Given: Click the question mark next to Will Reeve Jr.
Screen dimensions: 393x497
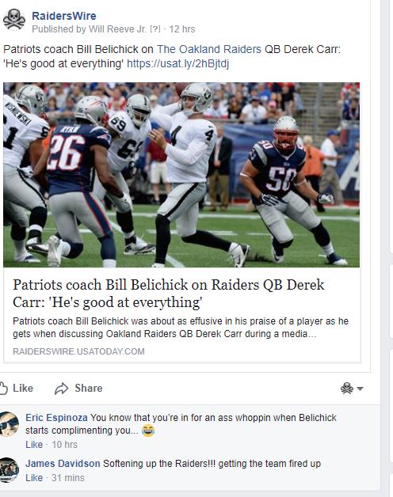Looking at the screenshot, I should [155, 29].
